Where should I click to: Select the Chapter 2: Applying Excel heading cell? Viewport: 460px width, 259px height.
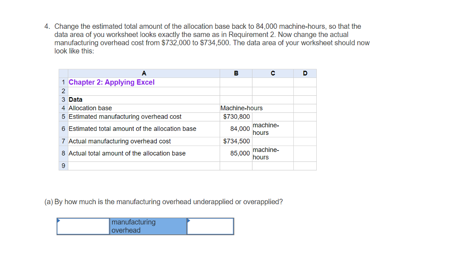pyautogui.click(x=111, y=82)
